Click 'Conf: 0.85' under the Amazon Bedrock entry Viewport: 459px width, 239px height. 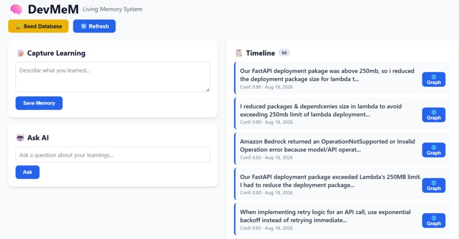[x=251, y=157]
